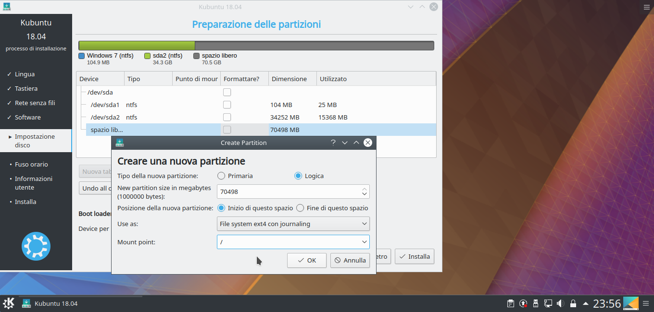Click the Formattare? column header
Viewport: 654px width, 312px height.
(244, 79)
